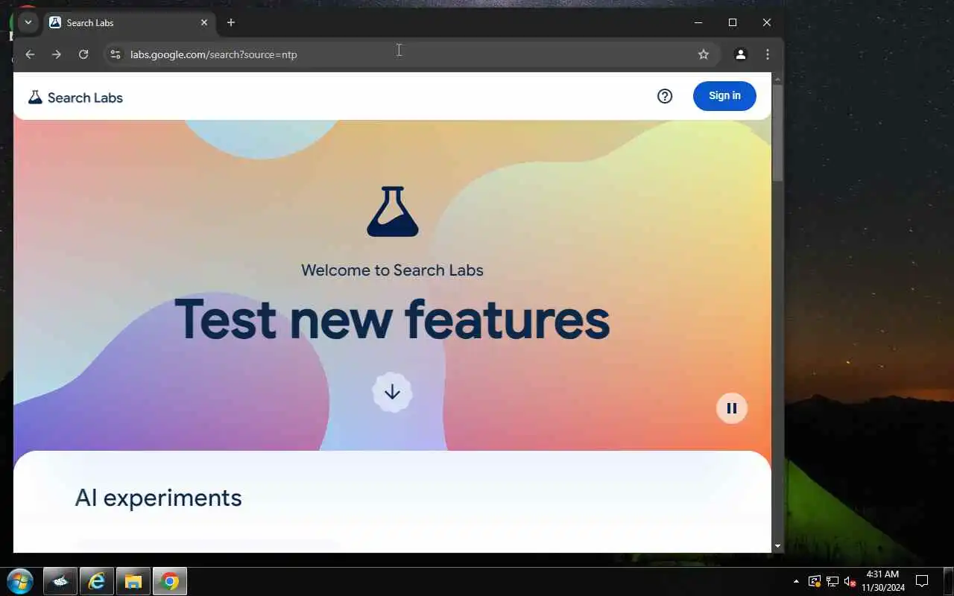Click the network tray icon

tap(833, 582)
